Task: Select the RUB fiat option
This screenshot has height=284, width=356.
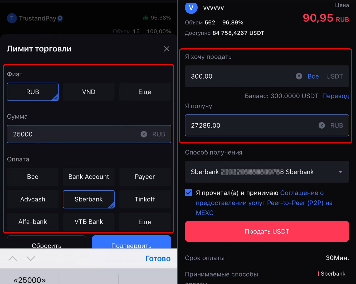Action: tap(33, 92)
